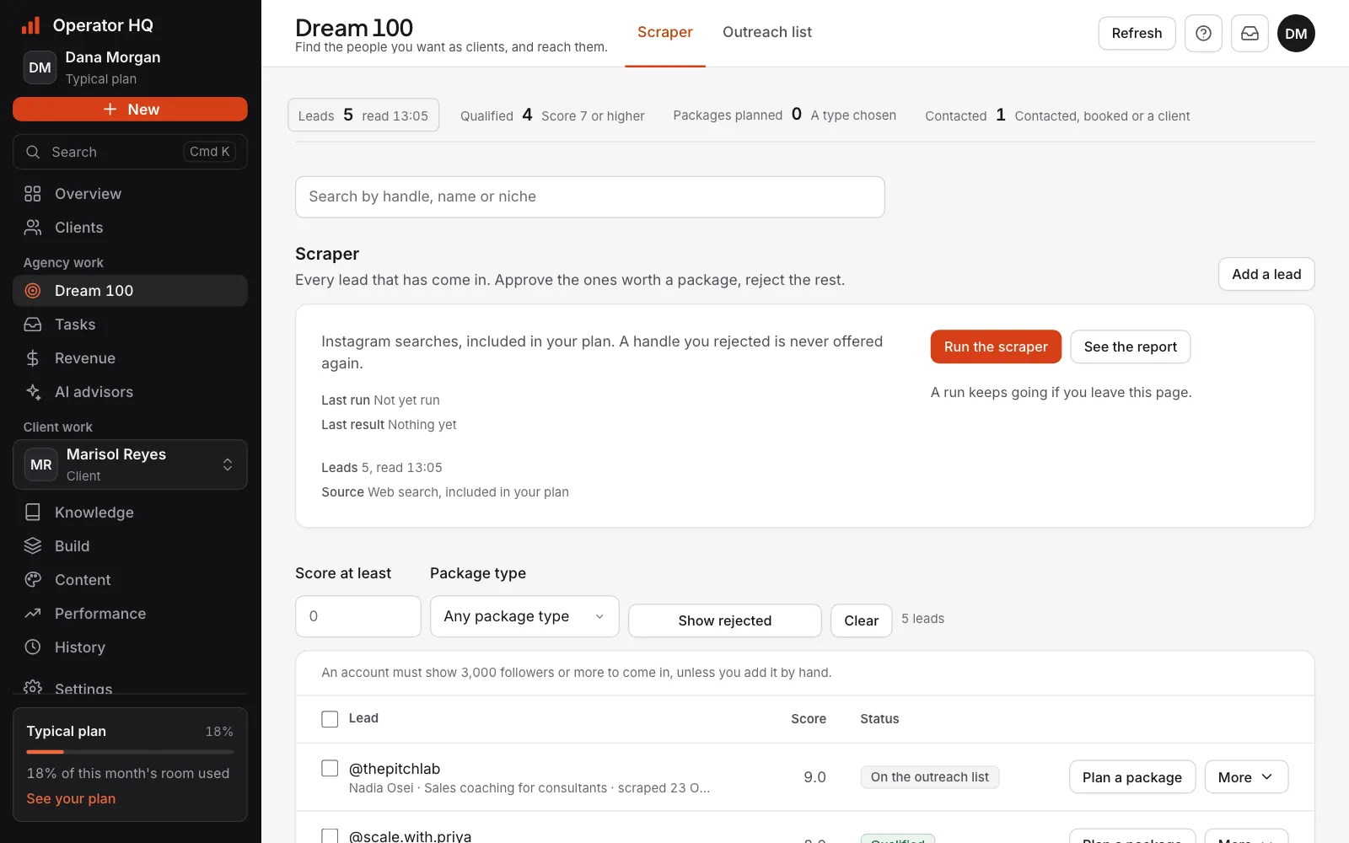Expand the More menu for @thepitchlab
Screen dimensions: 1349x843
coord(1246,777)
